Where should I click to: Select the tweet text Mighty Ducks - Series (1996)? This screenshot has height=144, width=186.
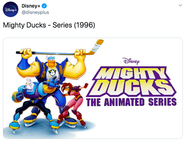(x=49, y=25)
